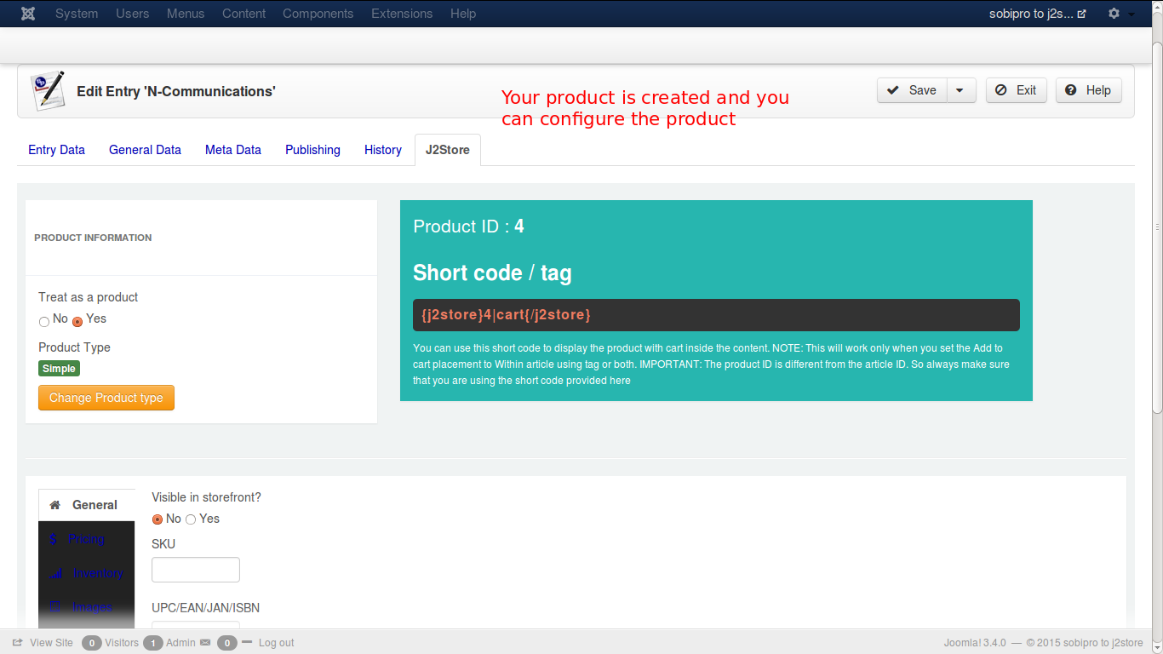Click the Simple product type badge
The width and height of the screenshot is (1163, 654).
[x=59, y=369]
